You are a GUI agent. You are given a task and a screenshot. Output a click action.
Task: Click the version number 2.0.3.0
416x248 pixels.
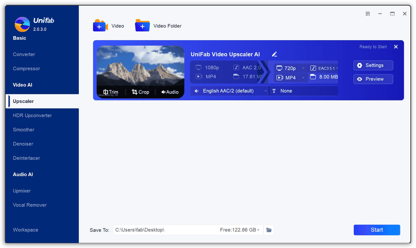[x=40, y=29]
